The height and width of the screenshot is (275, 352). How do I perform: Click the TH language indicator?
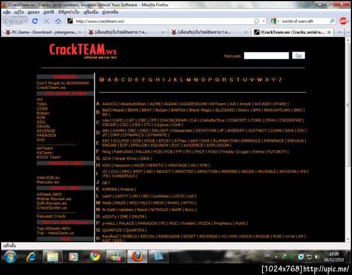267,256
